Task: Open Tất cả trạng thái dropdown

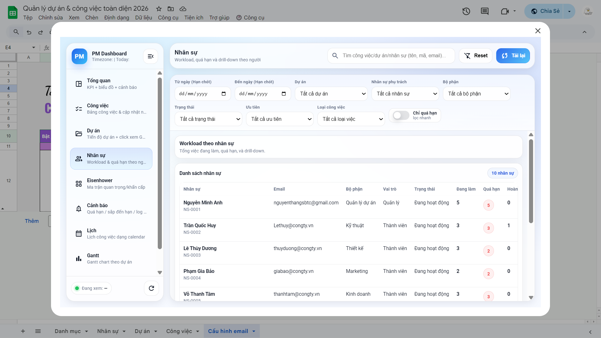Action: click(208, 119)
